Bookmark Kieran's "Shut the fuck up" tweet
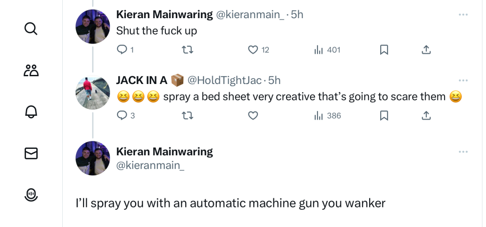This screenshot has height=227, width=486. coord(384,50)
